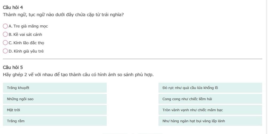This screenshot has width=273, height=134.
Task: Click the 'Trăng khuyết' matching tile
Action: [x=55, y=88]
